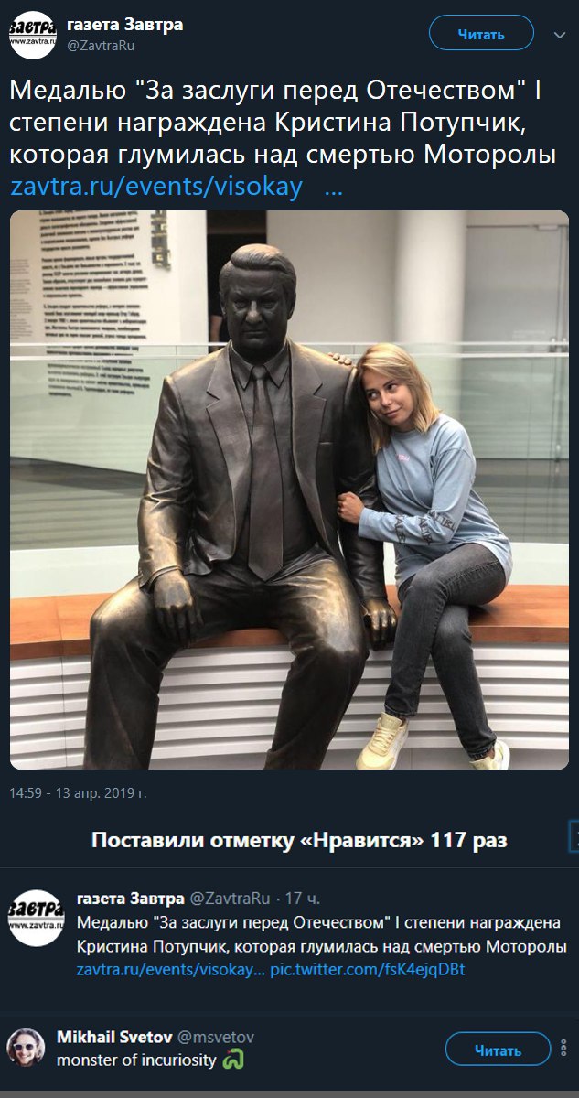The height and width of the screenshot is (1098, 579).
Task: Click the @msvetov handle
Action: (x=215, y=1037)
